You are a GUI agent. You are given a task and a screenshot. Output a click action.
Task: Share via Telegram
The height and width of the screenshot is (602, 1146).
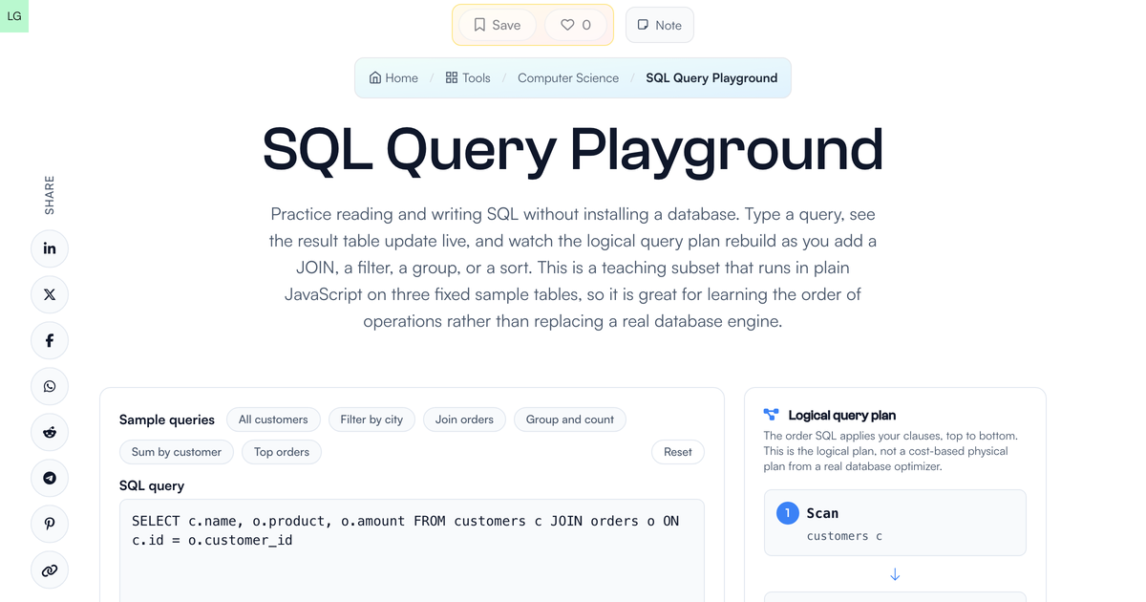(50, 478)
